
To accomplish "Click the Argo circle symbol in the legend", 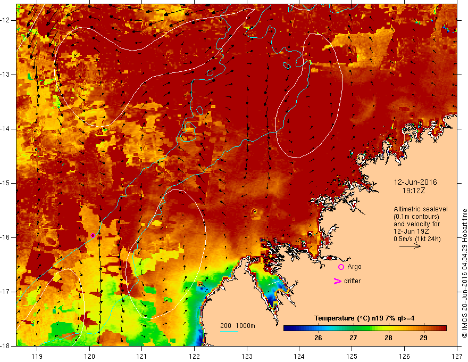I will [x=341, y=267].
